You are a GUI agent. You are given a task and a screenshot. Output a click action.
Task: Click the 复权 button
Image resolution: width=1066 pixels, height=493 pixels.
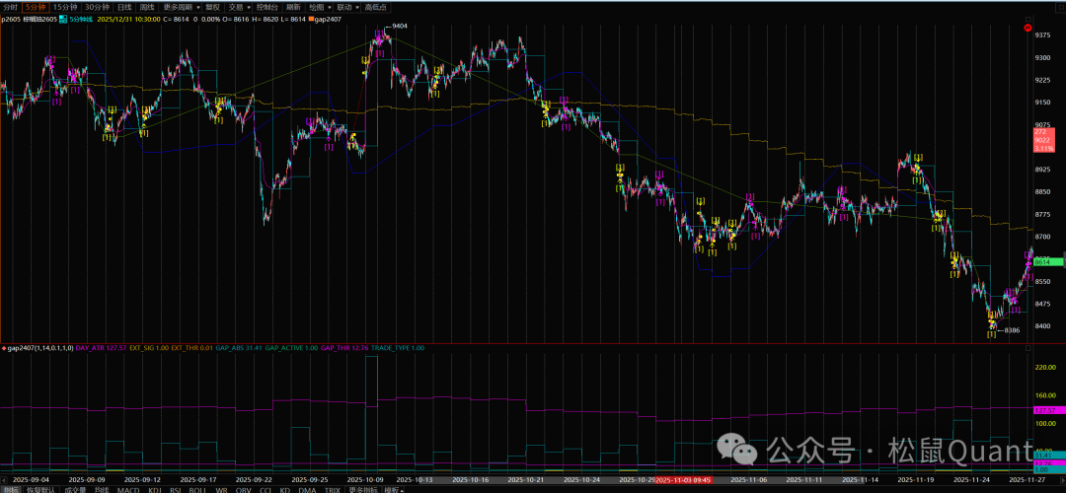pyautogui.click(x=212, y=6)
